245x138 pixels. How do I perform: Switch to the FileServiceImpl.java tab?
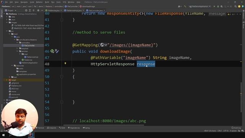(x=74, y=10)
